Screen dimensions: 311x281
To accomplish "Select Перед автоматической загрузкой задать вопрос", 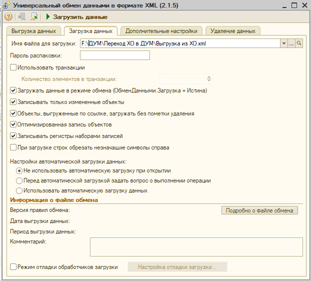I will coord(19,180).
